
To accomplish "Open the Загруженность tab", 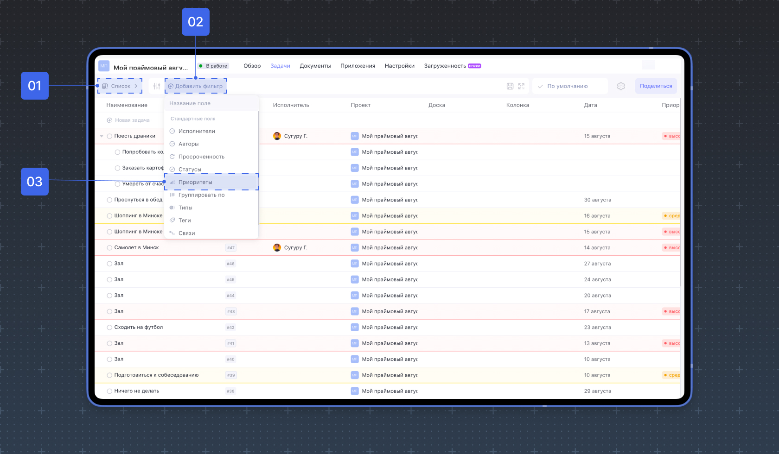I will (x=453, y=66).
